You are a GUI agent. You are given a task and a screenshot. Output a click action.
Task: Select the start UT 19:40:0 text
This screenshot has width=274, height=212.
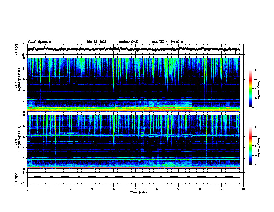click(x=167, y=42)
